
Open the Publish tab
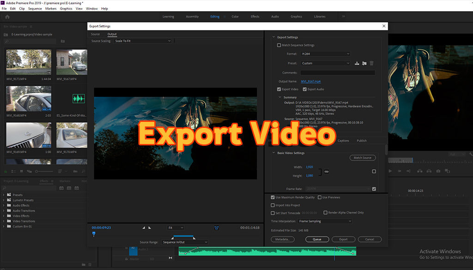click(x=362, y=141)
